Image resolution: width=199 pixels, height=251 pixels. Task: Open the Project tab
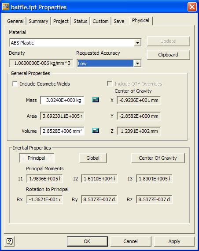[61, 21]
